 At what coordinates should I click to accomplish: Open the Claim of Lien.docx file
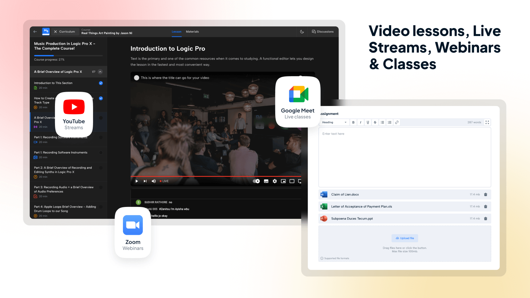pos(345,195)
